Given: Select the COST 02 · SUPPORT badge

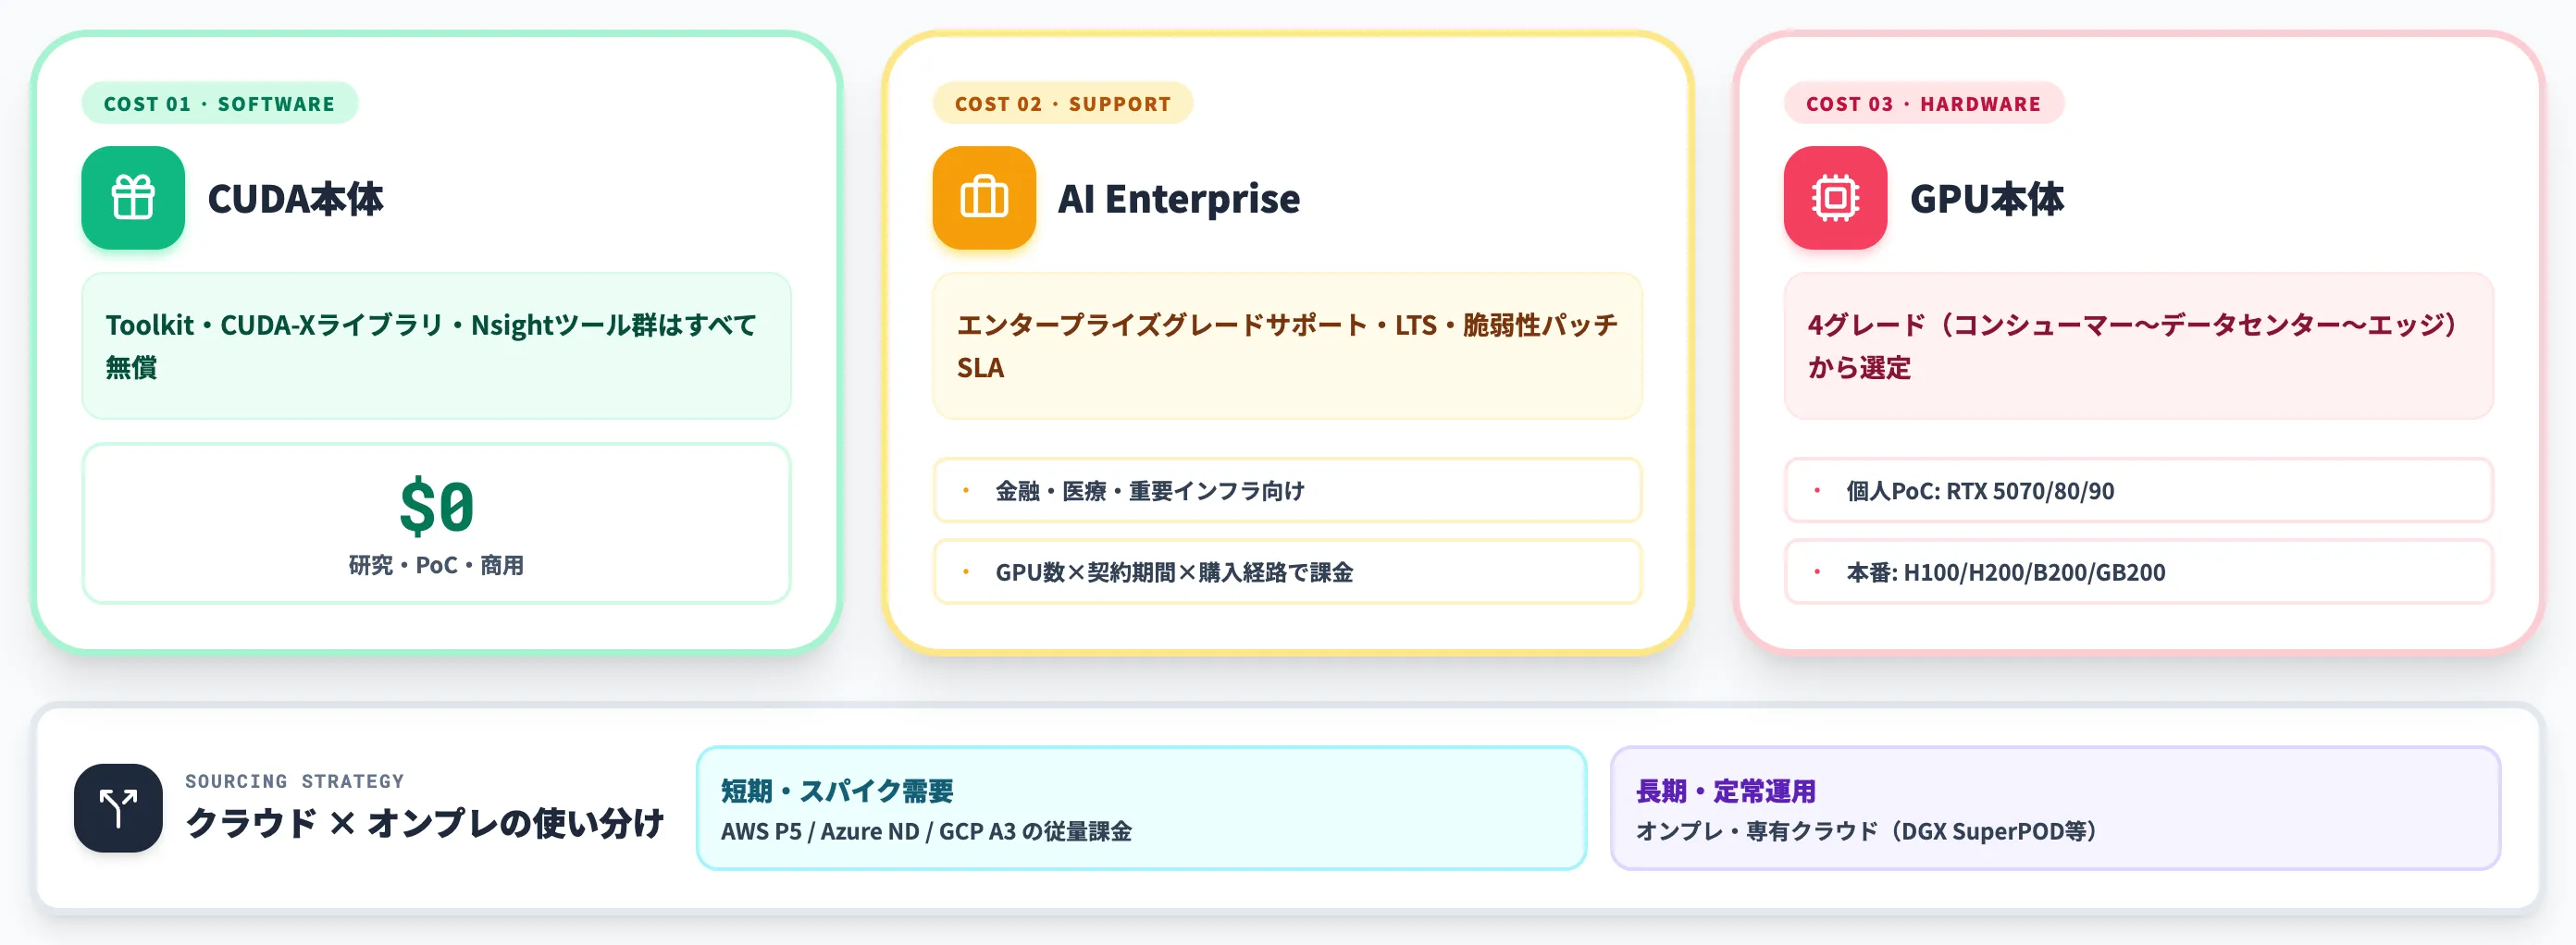Looking at the screenshot, I should [x=1062, y=104].
